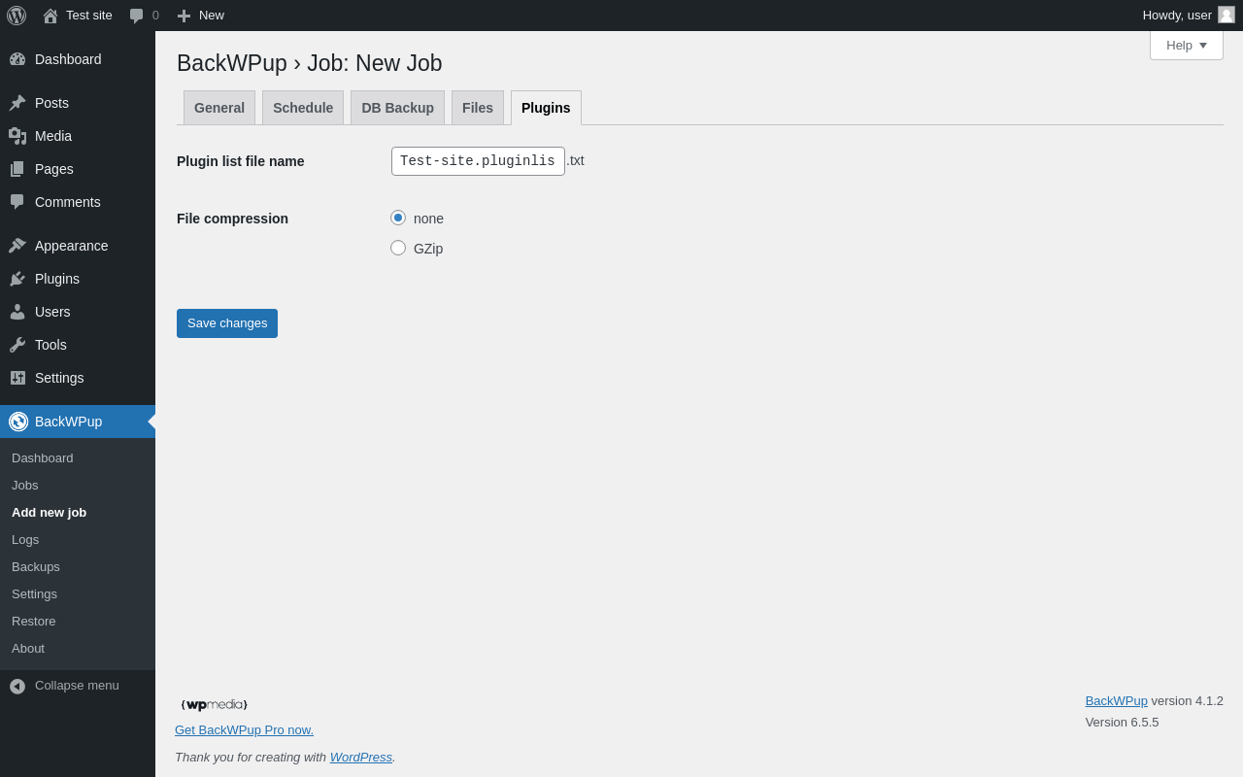Click the Collapse menu arrow icon
The height and width of the screenshot is (777, 1243).
click(x=17, y=686)
